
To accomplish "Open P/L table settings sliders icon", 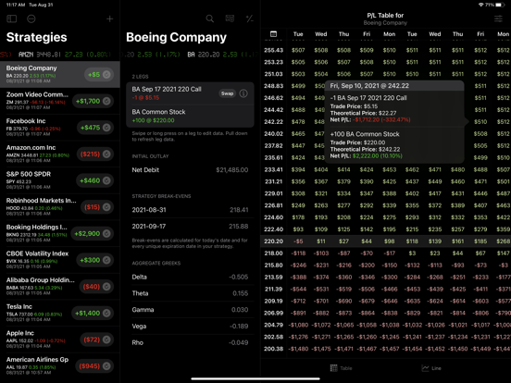I will pos(498,19).
